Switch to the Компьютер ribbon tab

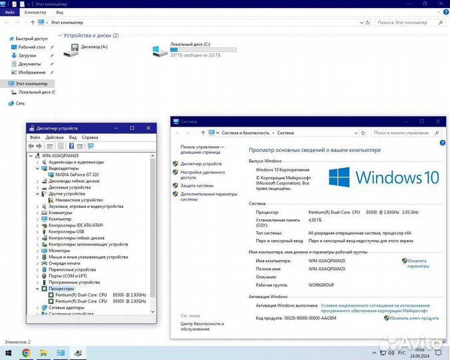coord(35,12)
